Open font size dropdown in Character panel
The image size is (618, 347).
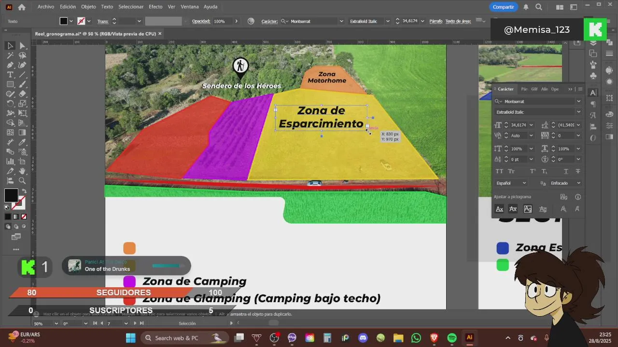pos(531,125)
